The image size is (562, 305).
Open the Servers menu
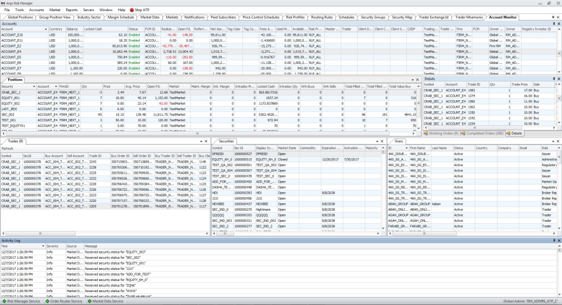tap(88, 10)
